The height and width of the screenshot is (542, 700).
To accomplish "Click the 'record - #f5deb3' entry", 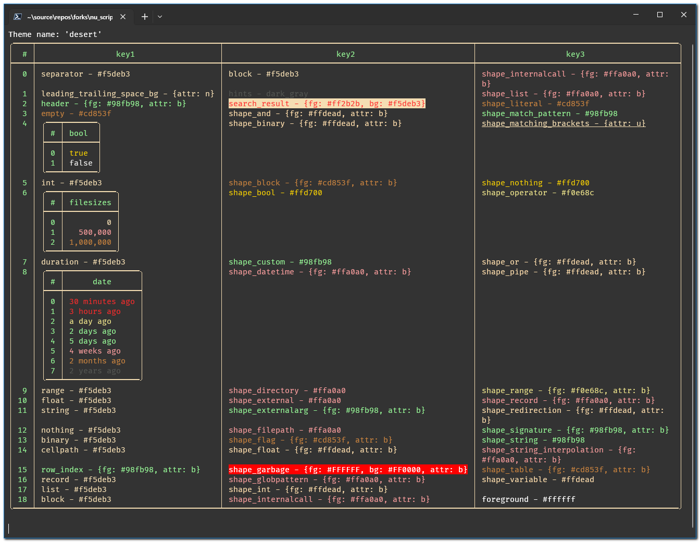I will pos(79,480).
